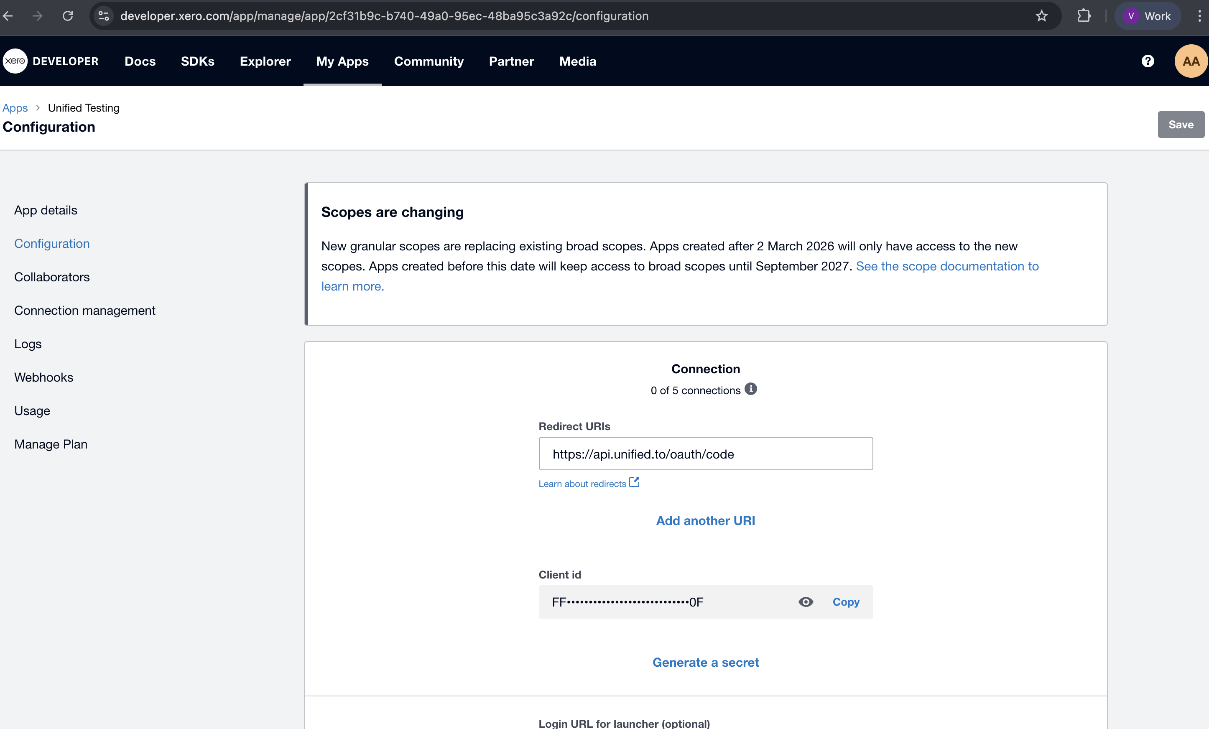The image size is (1209, 729).
Task: Open Chrome three-dot menu
Action: tap(1199, 16)
